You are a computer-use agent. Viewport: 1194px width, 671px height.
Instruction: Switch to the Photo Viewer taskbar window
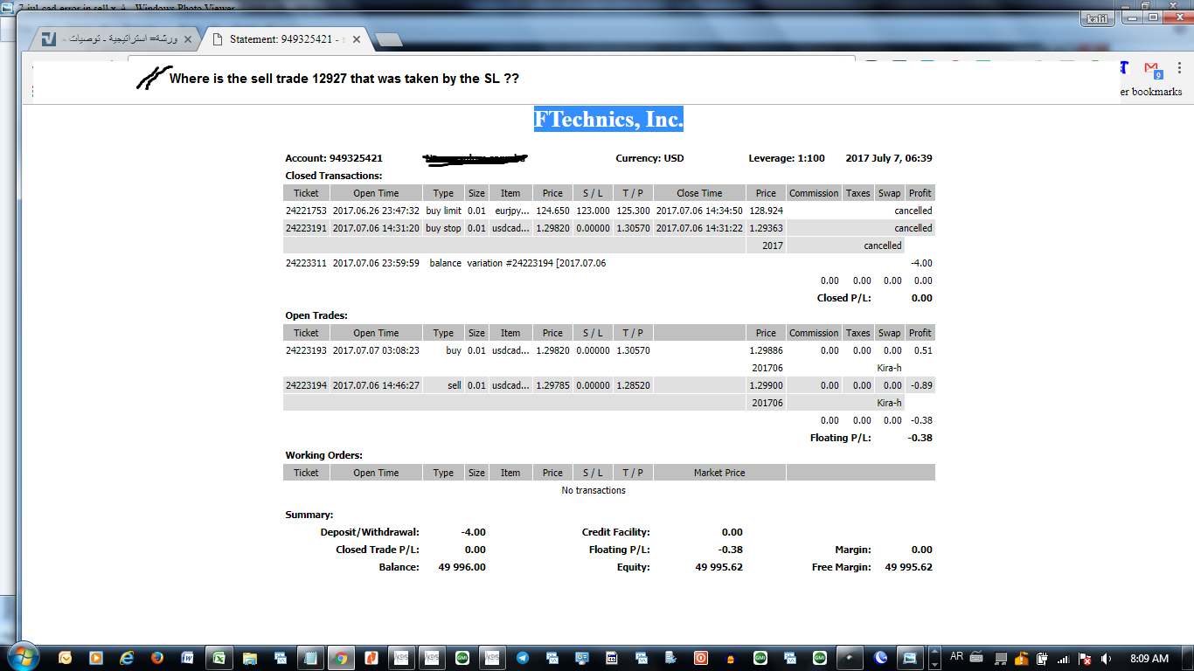pyautogui.click(x=910, y=658)
